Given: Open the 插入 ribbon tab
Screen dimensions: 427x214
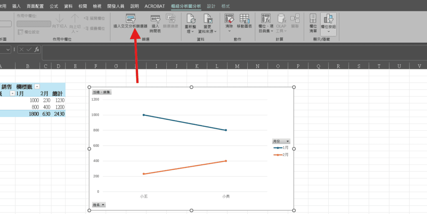Looking at the screenshot, I should click(16, 6).
